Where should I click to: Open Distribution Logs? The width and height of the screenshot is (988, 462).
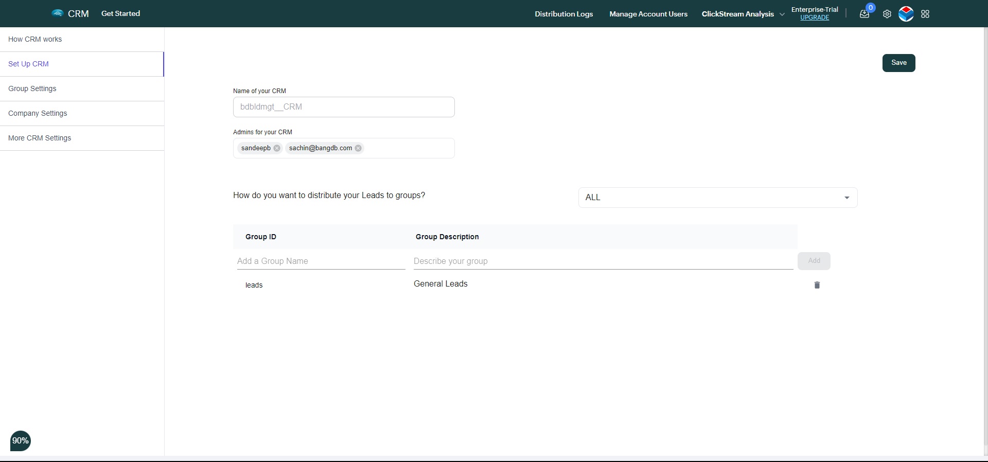(x=563, y=14)
